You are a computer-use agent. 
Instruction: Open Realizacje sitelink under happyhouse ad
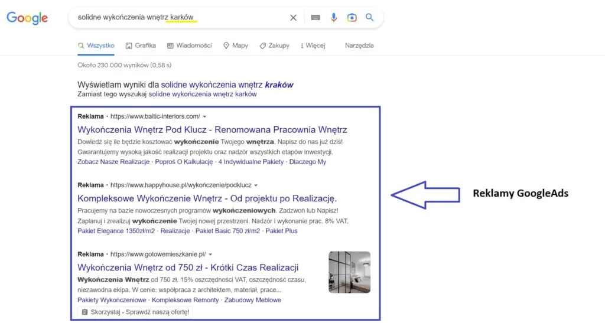tap(175, 231)
